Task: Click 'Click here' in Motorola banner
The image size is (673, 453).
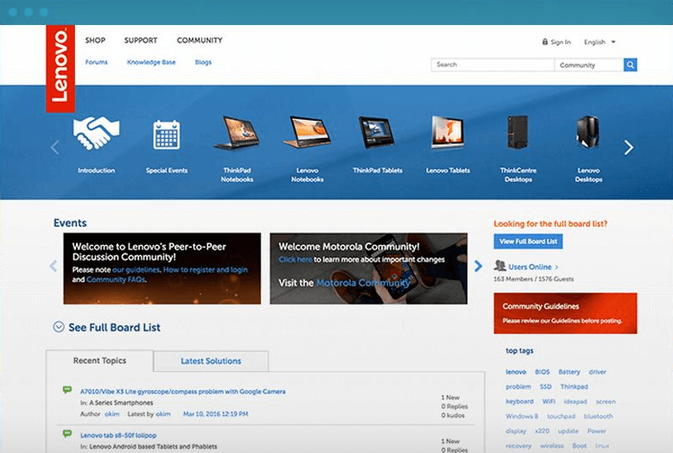Action: tap(295, 259)
